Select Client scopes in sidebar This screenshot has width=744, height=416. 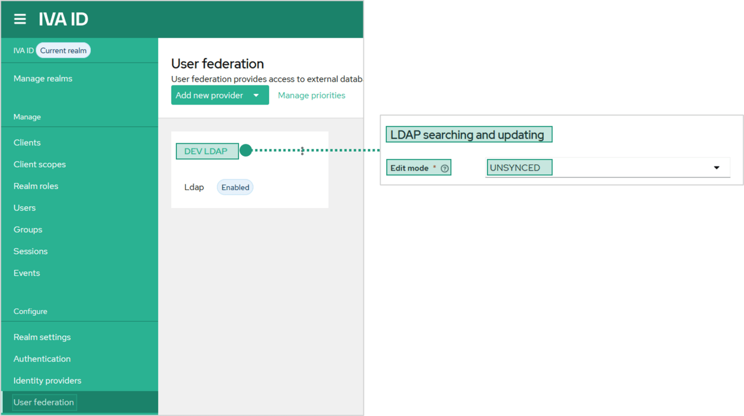[40, 164]
